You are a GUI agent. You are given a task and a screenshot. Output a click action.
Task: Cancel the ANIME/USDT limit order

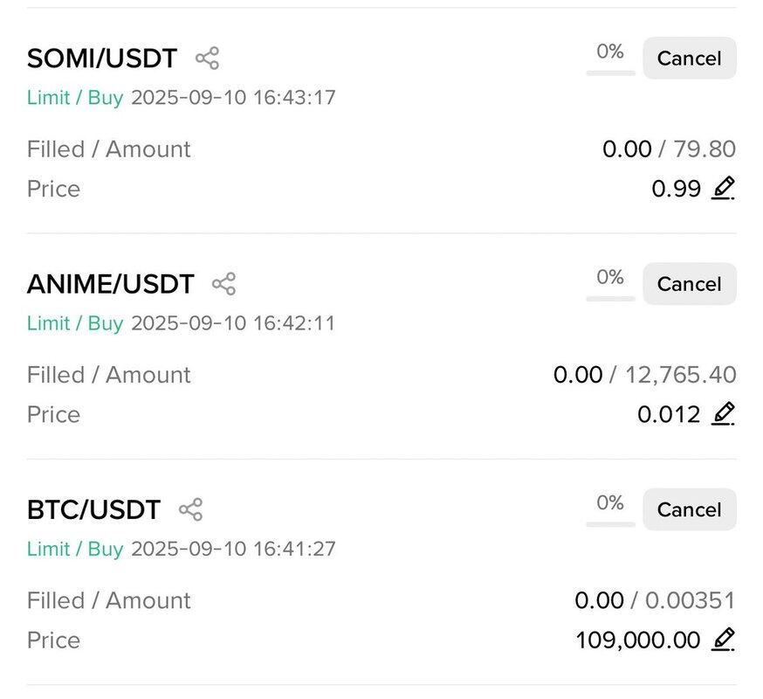click(689, 284)
